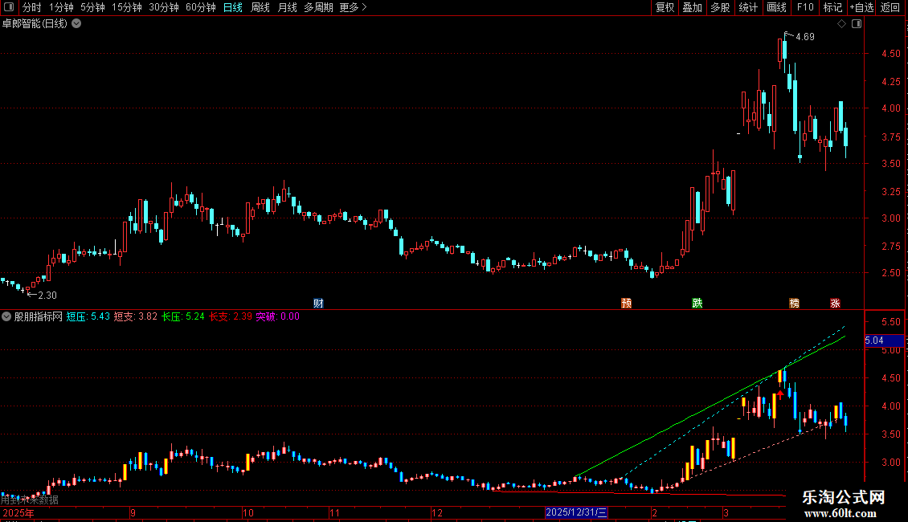Click the 财 info marker icon

[318, 304]
